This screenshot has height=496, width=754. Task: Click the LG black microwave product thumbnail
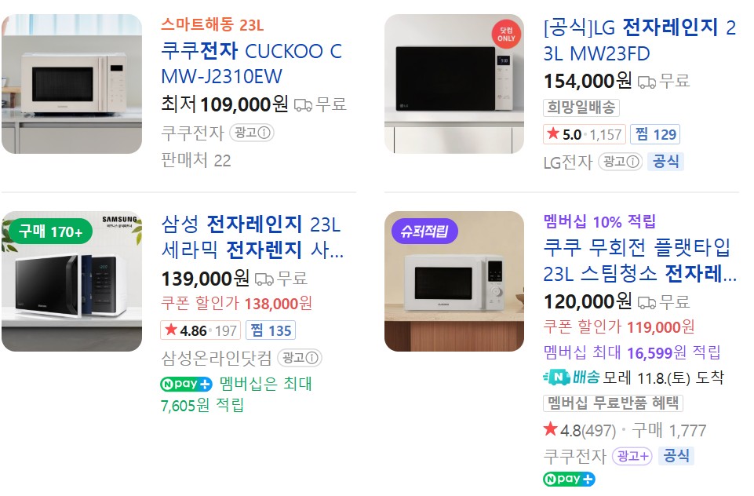click(x=454, y=84)
